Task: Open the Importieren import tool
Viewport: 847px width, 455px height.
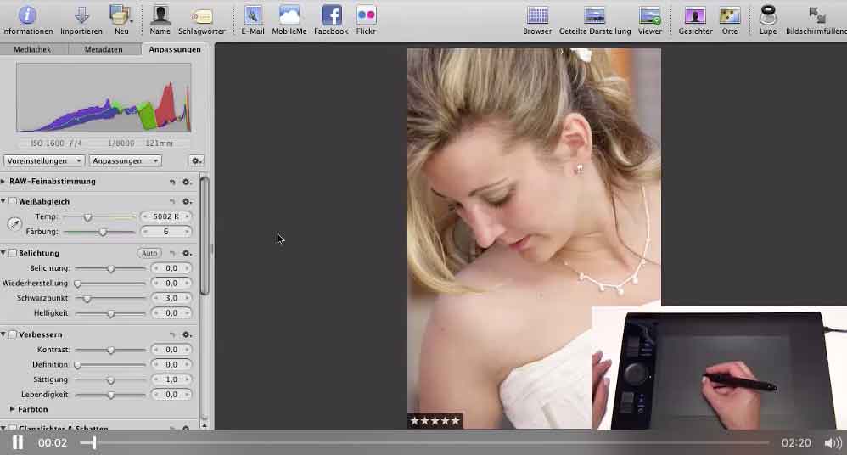Action: (81, 15)
